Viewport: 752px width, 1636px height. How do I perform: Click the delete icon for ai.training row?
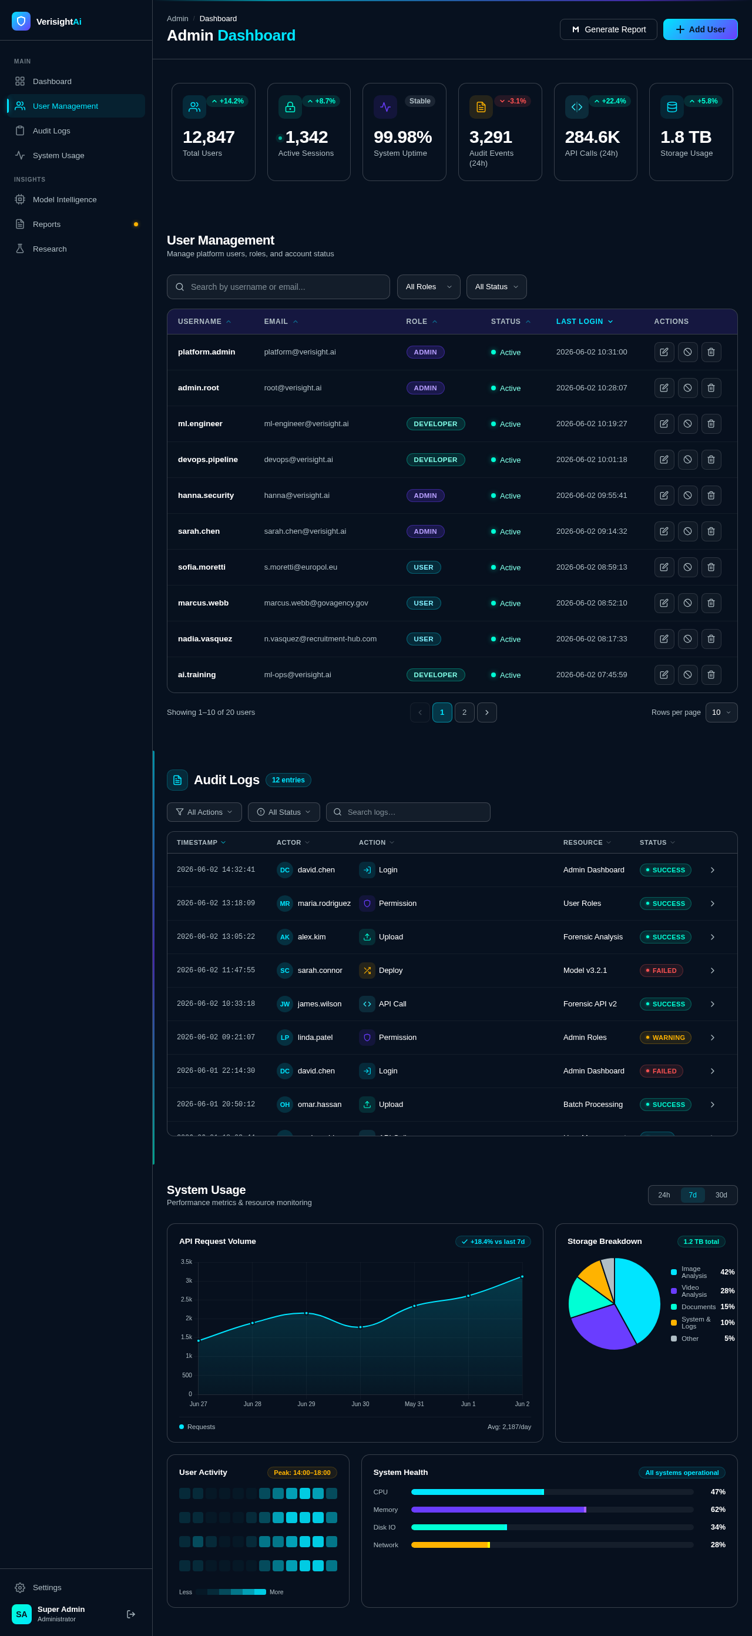pos(711,674)
